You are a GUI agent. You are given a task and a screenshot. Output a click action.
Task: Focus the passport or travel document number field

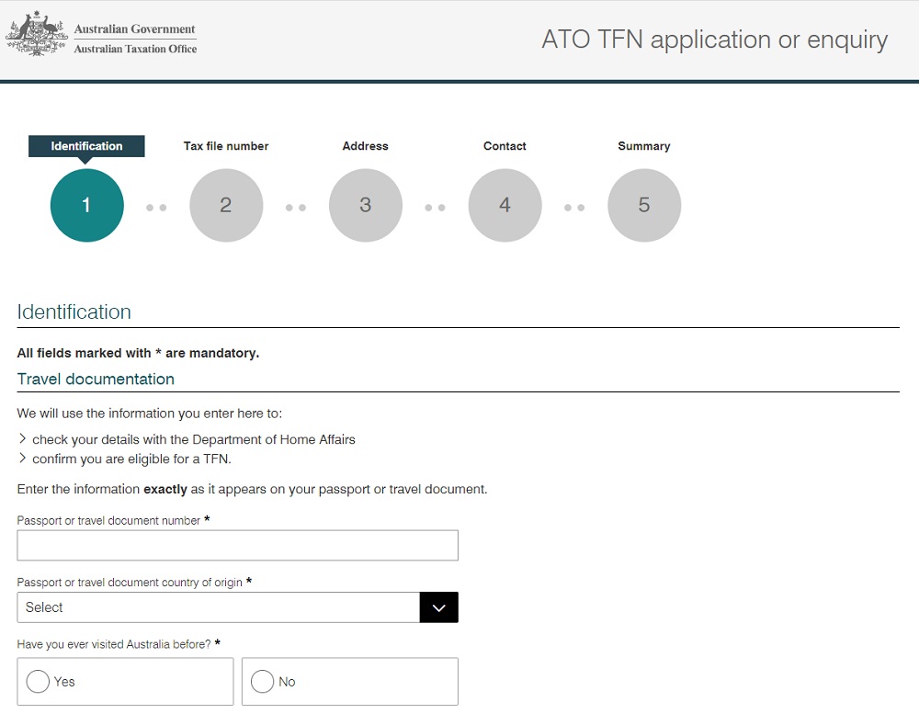237,545
